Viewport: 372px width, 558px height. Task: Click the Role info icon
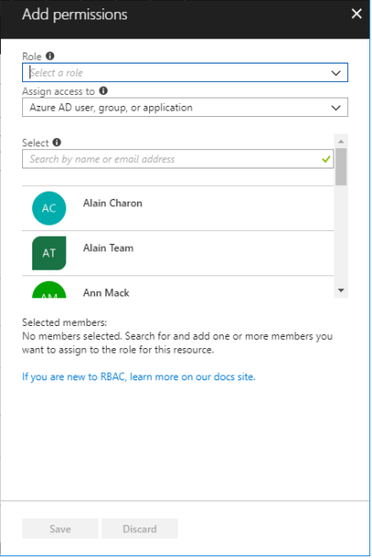[x=51, y=56]
